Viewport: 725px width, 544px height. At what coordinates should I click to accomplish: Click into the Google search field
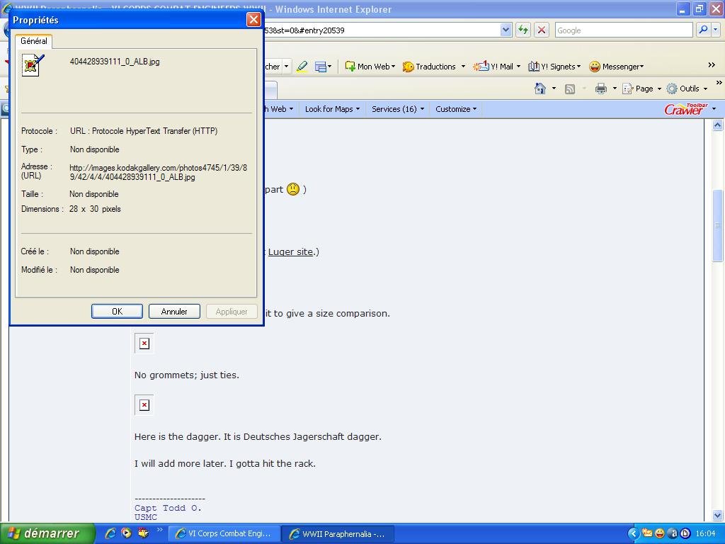(x=623, y=30)
